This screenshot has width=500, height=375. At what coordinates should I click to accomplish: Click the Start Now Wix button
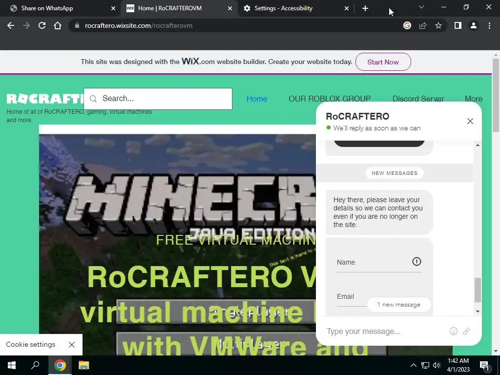[x=383, y=62]
